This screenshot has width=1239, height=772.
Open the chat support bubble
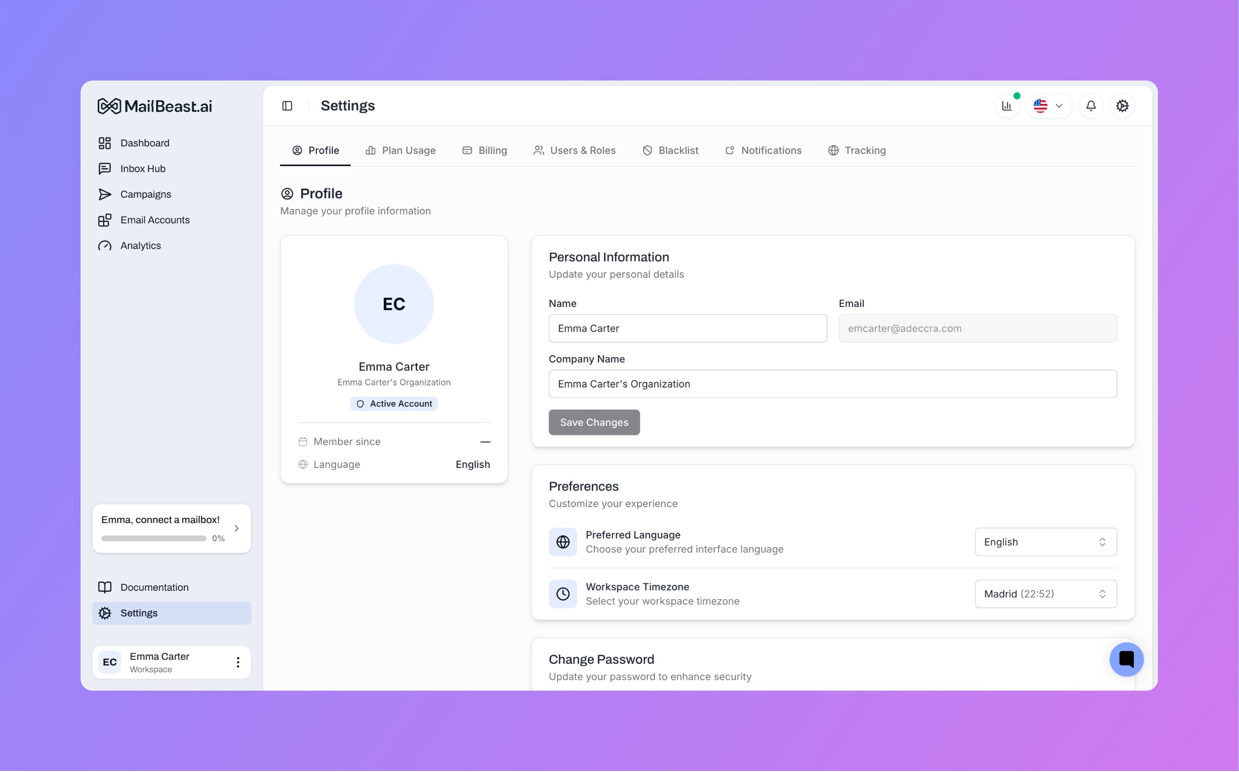[1127, 659]
